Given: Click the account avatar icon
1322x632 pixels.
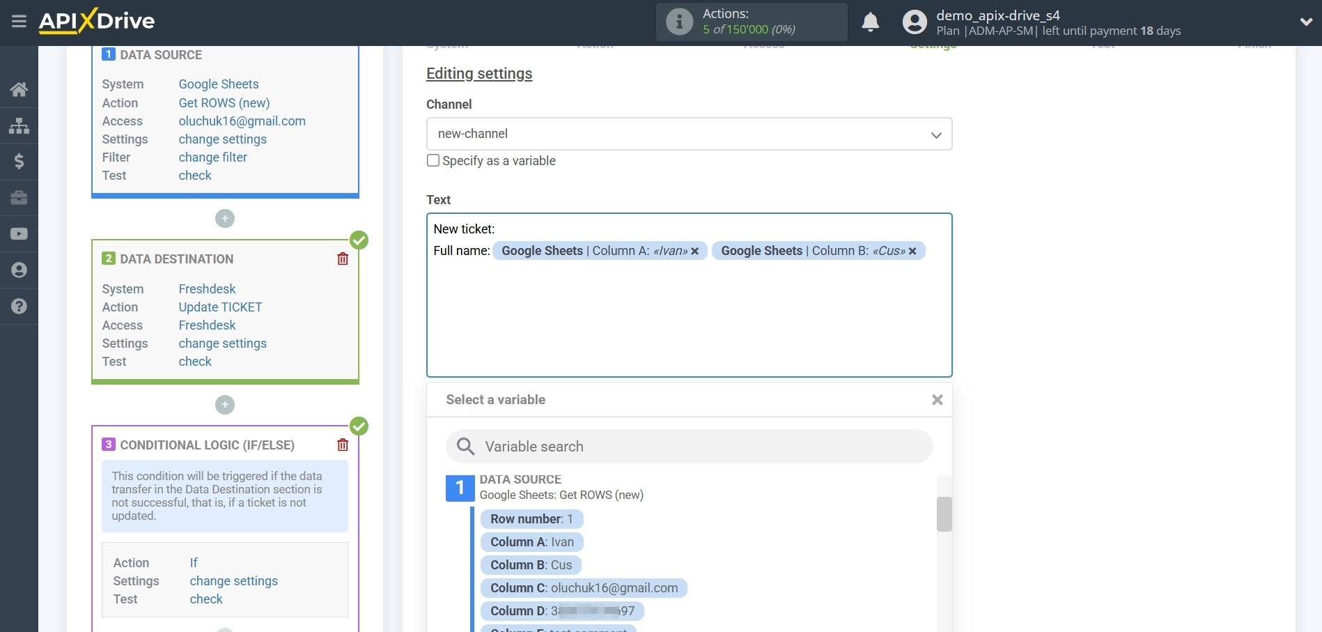Looking at the screenshot, I should (x=915, y=22).
